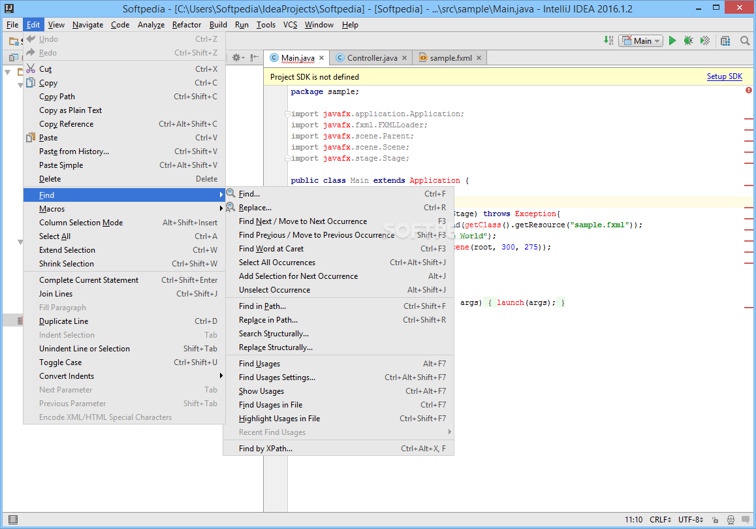Click the hide project panel icon
Image resolution: width=756 pixels, height=529 pixels.
pos(254,57)
